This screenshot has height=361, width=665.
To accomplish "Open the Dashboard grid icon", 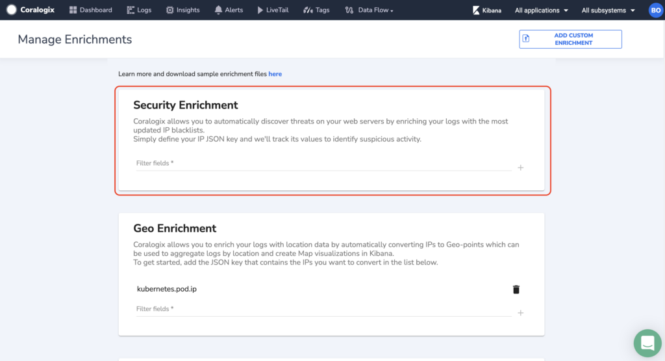I will (73, 10).
